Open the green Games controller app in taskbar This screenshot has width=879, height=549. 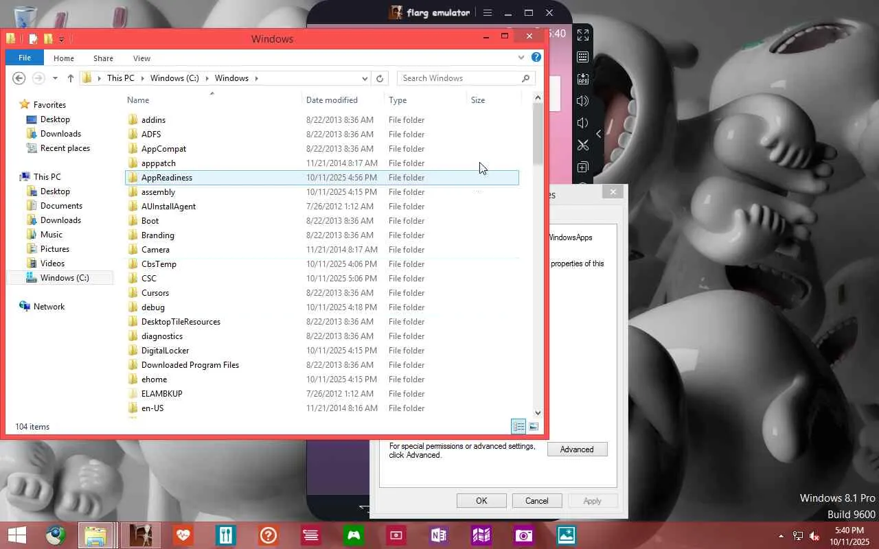tap(354, 535)
